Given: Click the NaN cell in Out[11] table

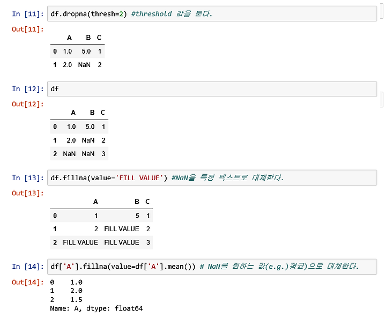Looking at the screenshot, I should (84, 65).
